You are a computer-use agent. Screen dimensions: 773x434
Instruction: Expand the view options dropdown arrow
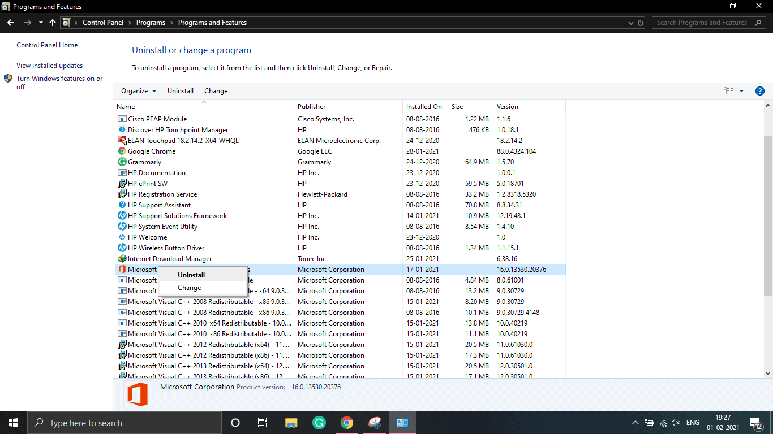tap(741, 91)
